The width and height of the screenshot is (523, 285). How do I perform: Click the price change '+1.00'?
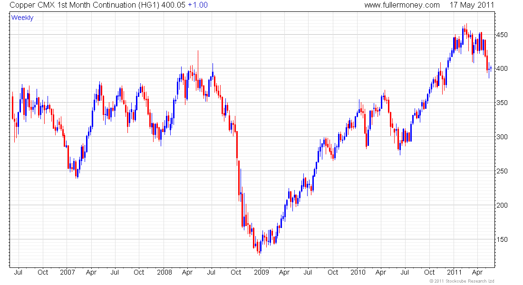coord(198,5)
